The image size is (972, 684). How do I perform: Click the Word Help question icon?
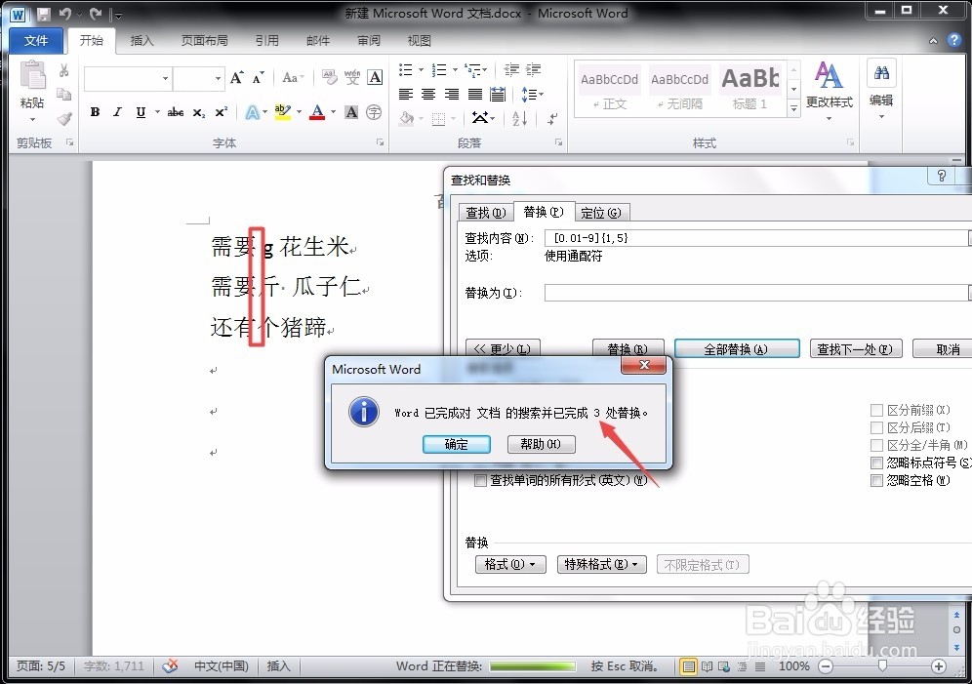coord(954,40)
